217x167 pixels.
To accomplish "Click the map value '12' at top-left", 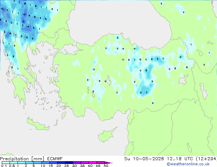I will click(x=2, y=9).
